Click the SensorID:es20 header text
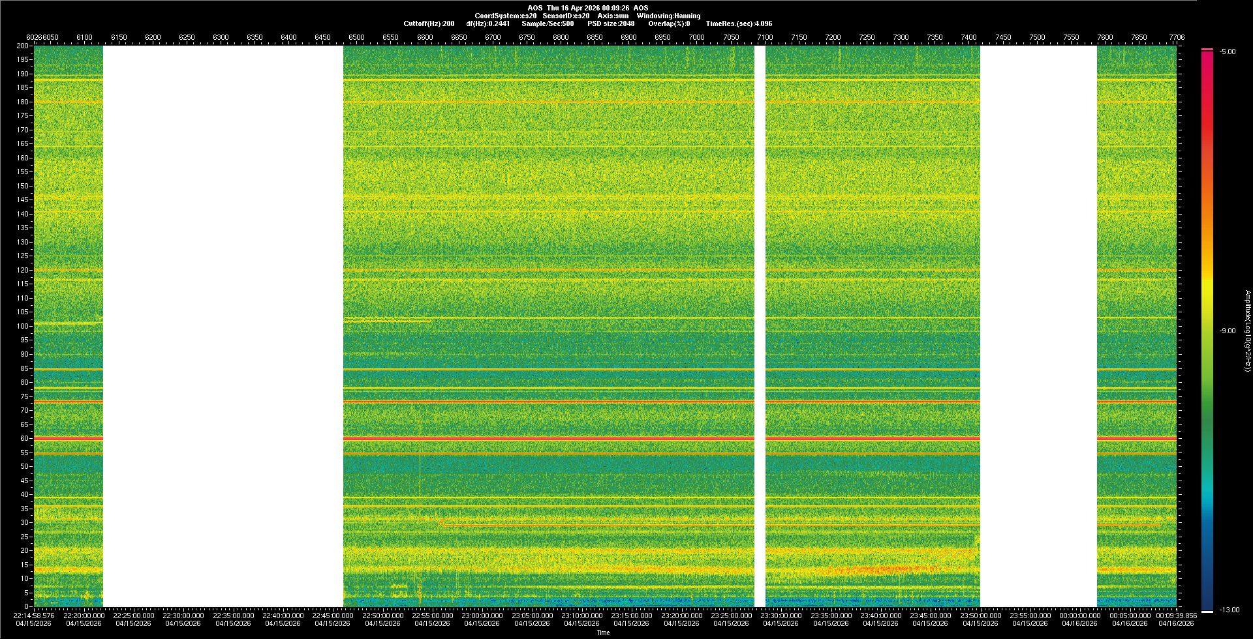The image size is (1253, 639). pyautogui.click(x=566, y=16)
